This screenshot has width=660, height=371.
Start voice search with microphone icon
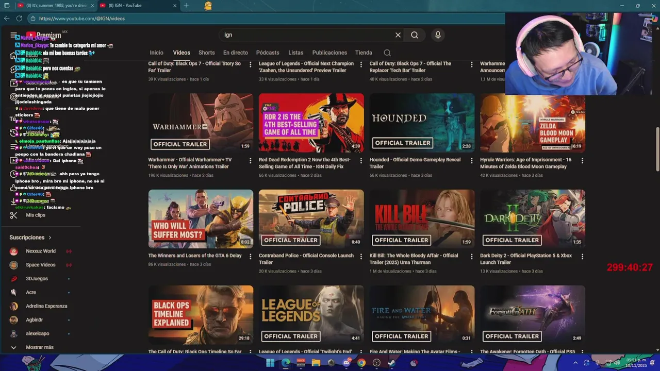pos(438,35)
